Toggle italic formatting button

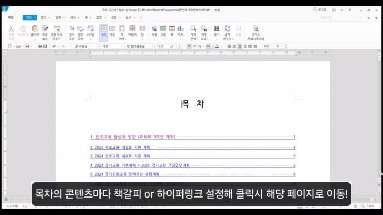(x=195, y=46)
